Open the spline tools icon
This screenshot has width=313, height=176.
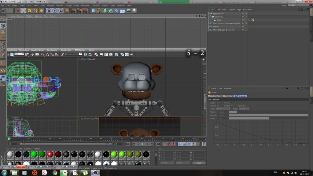coord(99,11)
